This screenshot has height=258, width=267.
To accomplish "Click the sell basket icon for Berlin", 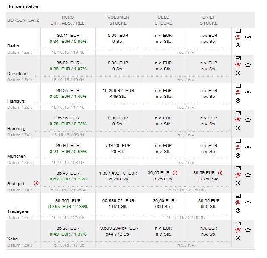I will click(248, 37).
